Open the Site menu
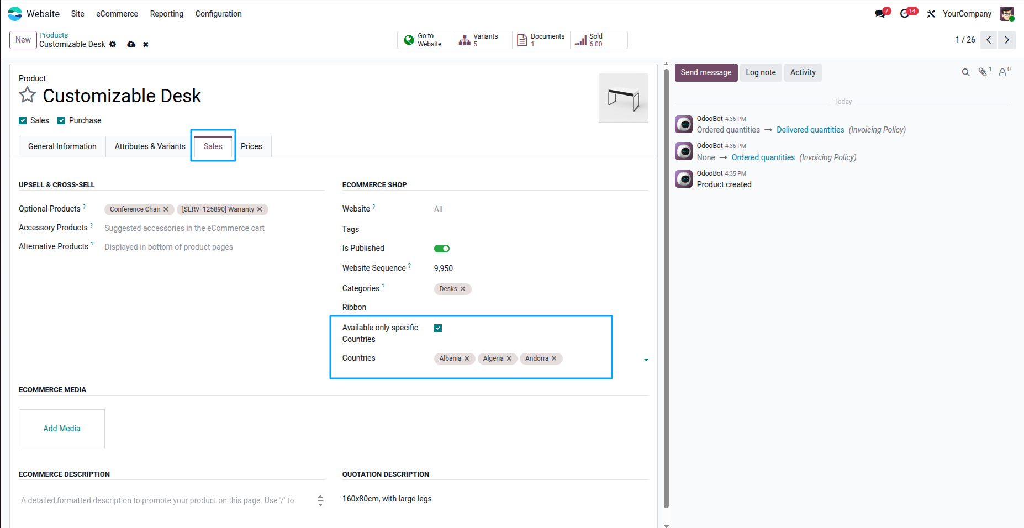Image resolution: width=1024 pixels, height=528 pixels. coord(77,14)
